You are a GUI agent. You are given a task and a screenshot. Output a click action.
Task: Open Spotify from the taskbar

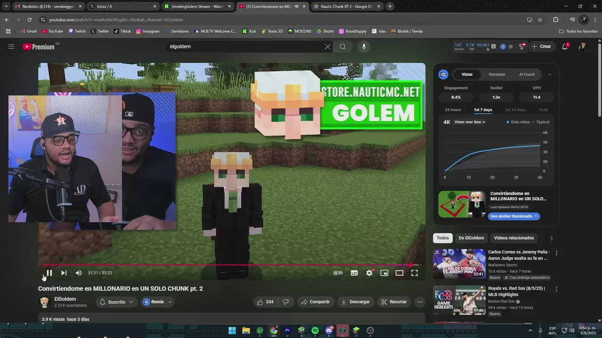coord(315,330)
